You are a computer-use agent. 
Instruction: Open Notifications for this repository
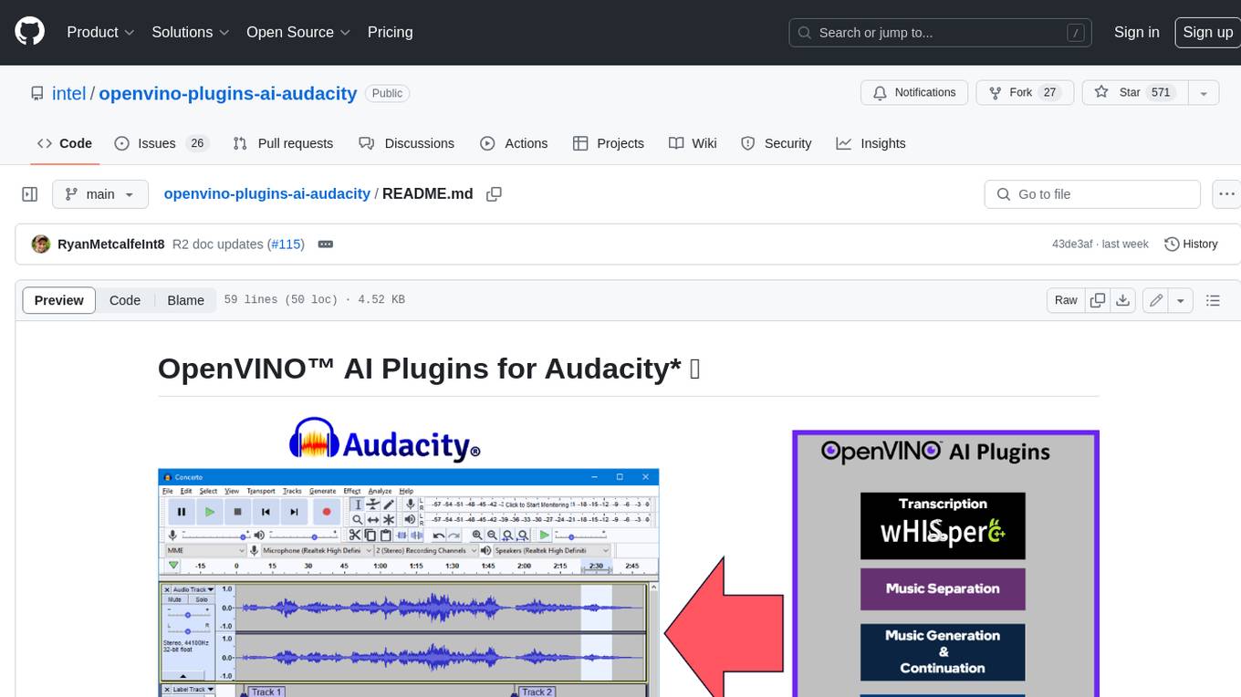pos(914,92)
